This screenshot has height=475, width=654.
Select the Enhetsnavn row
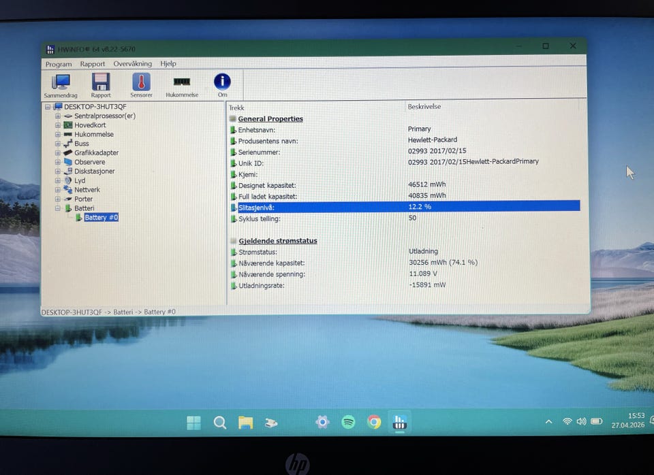[405, 129]
